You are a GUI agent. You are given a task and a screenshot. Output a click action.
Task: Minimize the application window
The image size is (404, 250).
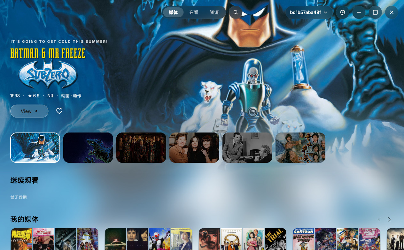[x=359, y=12]
